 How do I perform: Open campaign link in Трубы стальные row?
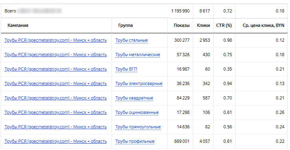pyautogui.click(x=56, y=40)
